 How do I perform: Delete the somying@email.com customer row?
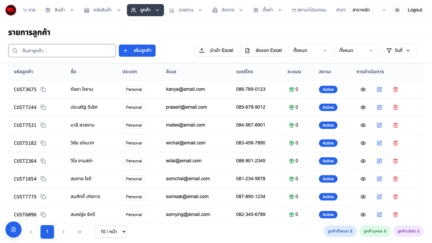396,215
